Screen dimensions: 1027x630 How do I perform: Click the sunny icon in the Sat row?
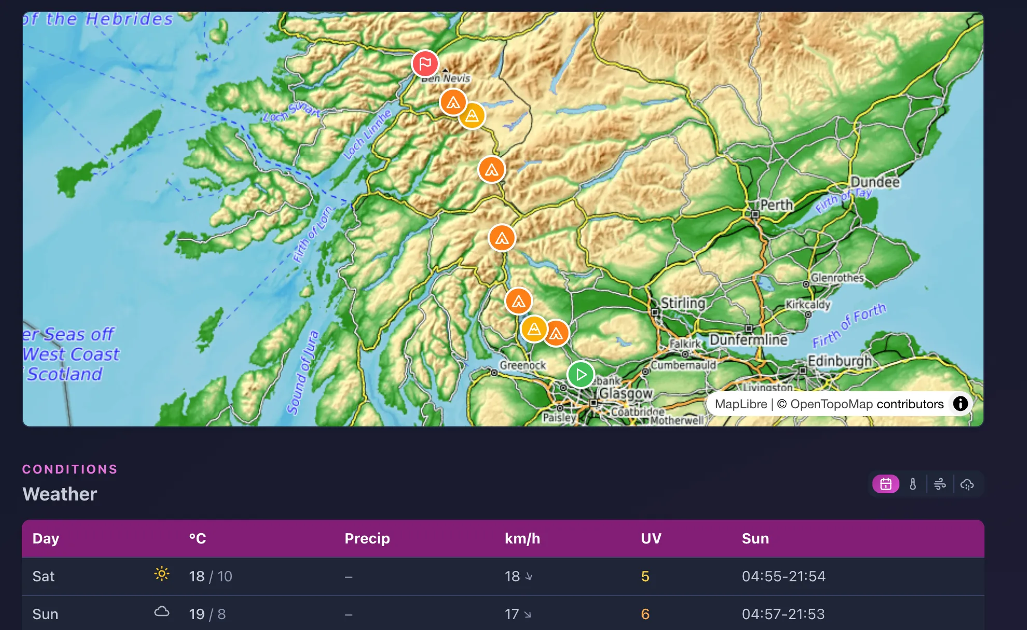(x=162, y=574)
